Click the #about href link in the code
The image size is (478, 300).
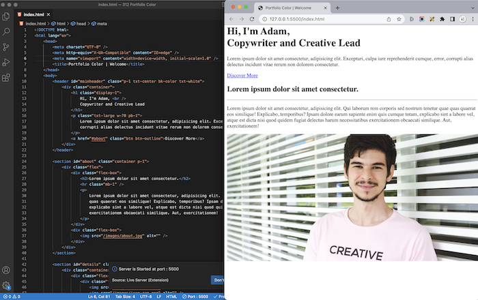point(98,138)
